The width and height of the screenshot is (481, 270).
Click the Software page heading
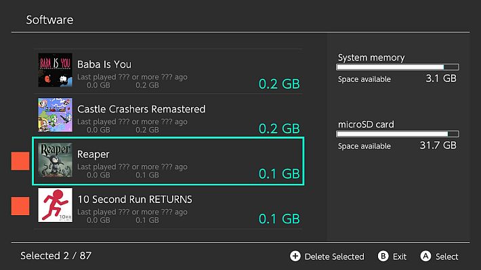49,20
